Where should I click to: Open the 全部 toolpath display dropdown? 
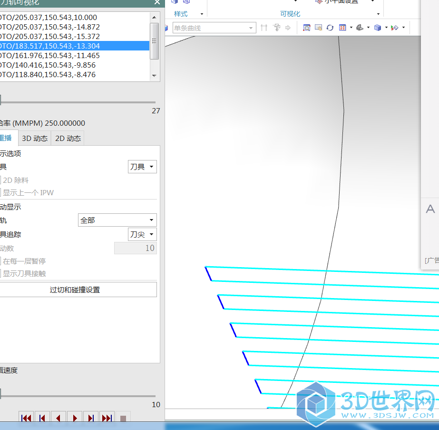tap(117, 220)
